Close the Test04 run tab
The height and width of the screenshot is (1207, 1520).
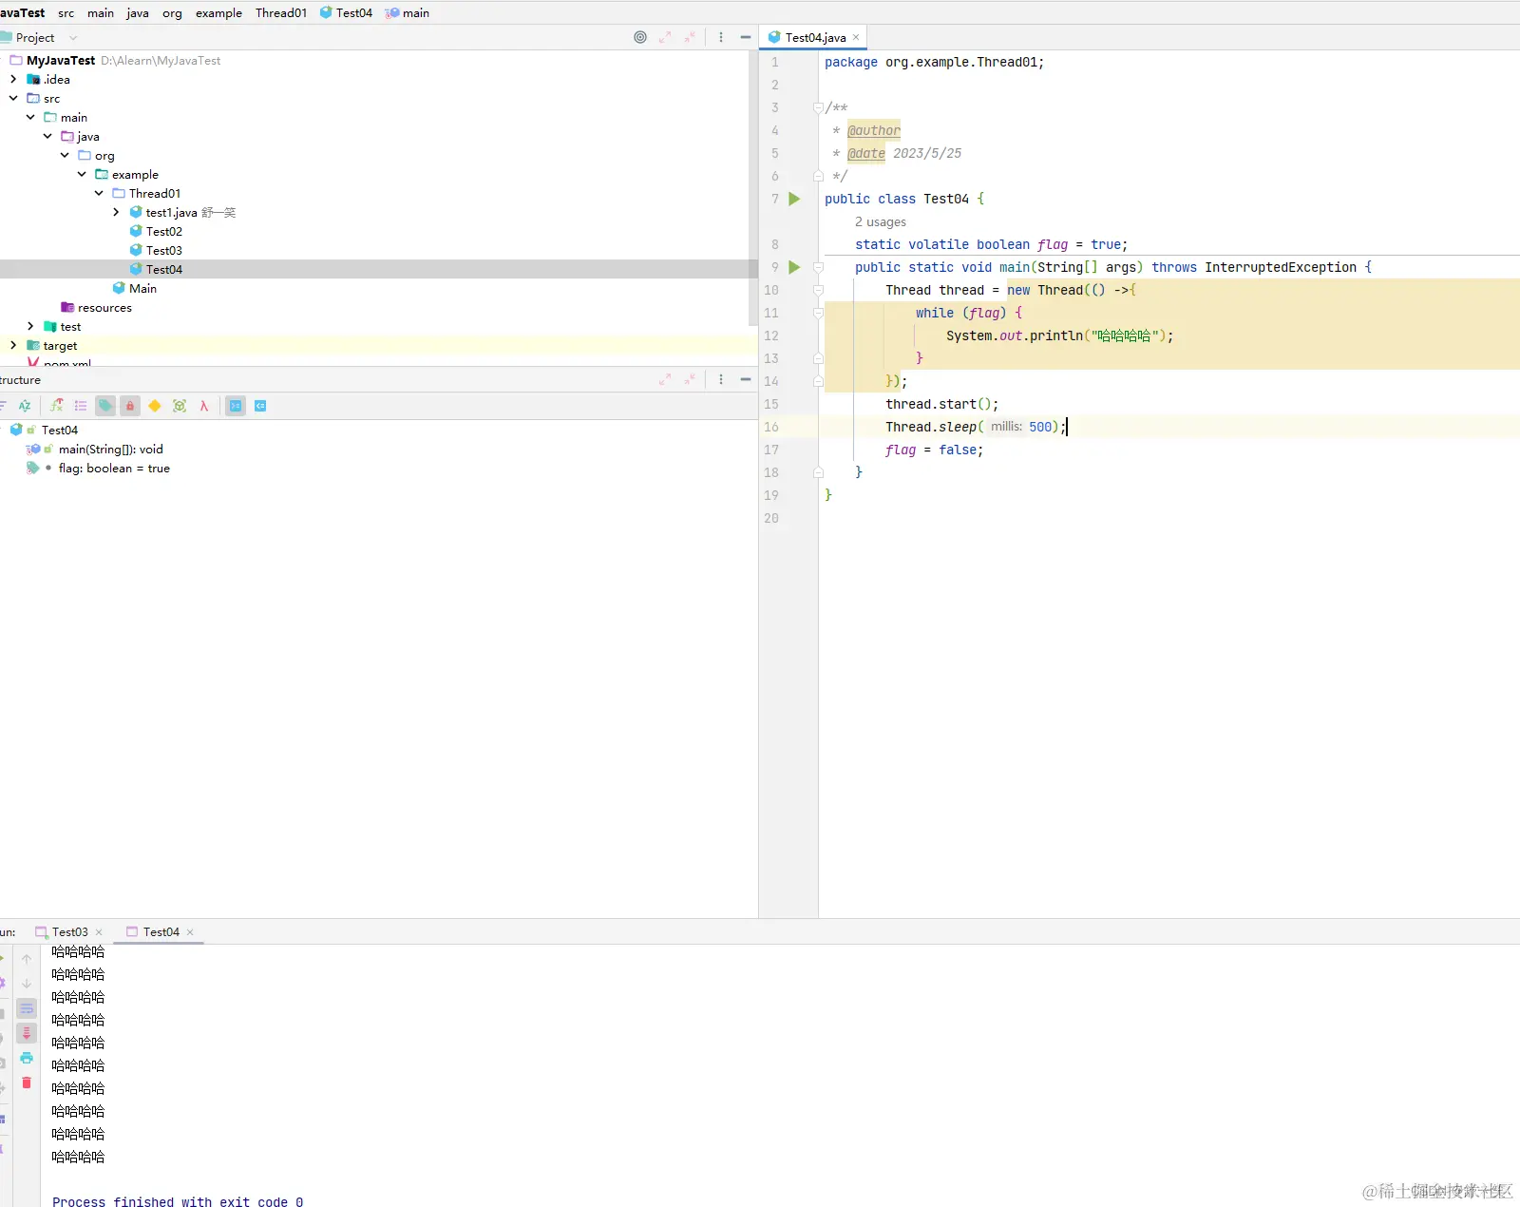click(x=190, y=932)
